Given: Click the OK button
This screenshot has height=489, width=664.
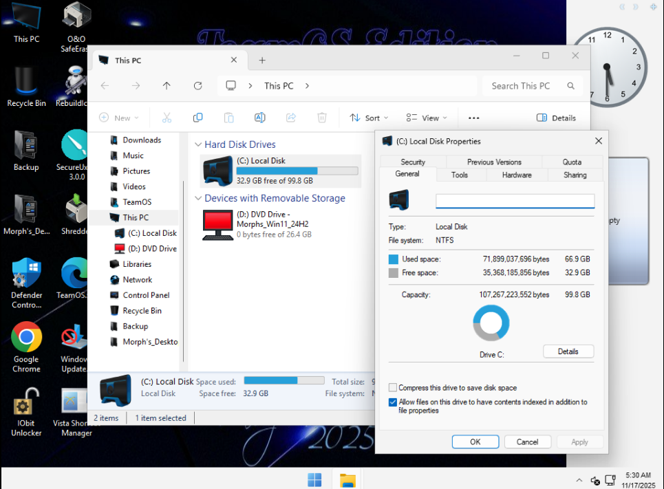Looking at the screenshot, I should [475, 442].
